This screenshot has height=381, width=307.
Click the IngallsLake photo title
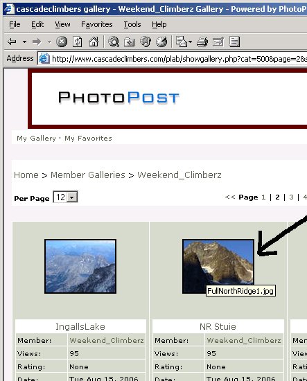coord(80,326)
